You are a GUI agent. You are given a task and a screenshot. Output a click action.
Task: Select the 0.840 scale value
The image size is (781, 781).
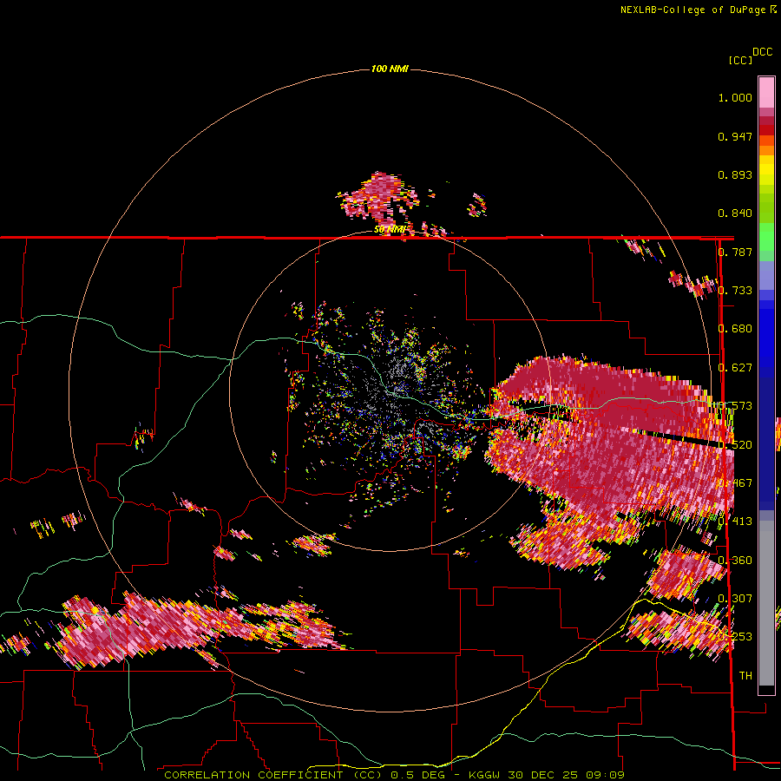735,213
